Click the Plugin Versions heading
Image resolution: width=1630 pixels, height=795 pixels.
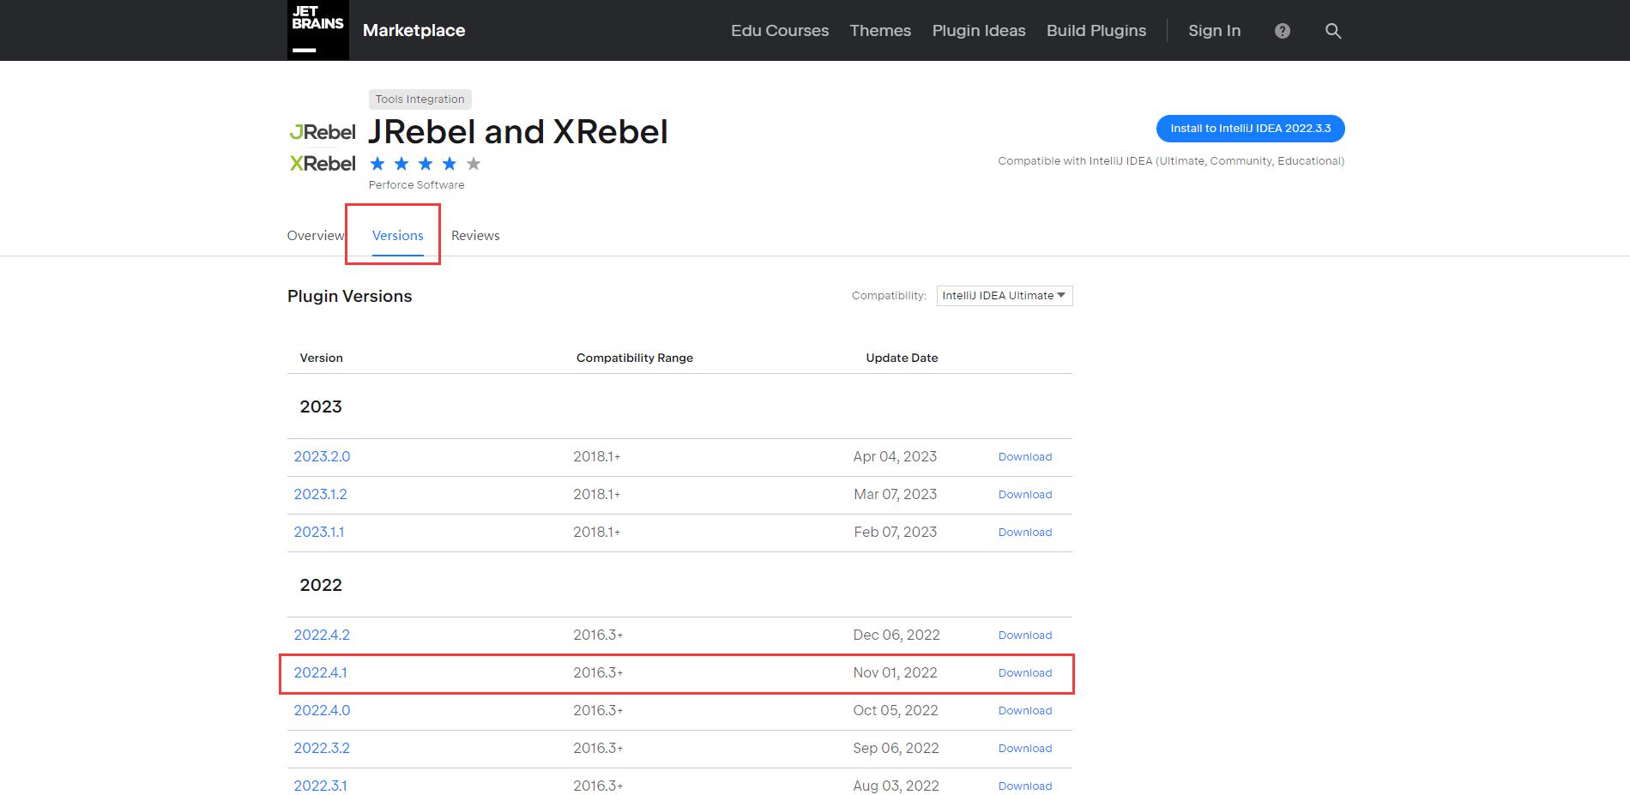[x=349, y=296]
